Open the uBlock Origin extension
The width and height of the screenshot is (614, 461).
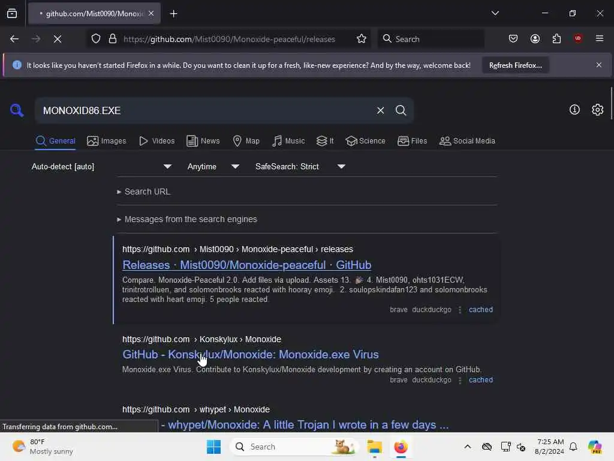point(578,38)
